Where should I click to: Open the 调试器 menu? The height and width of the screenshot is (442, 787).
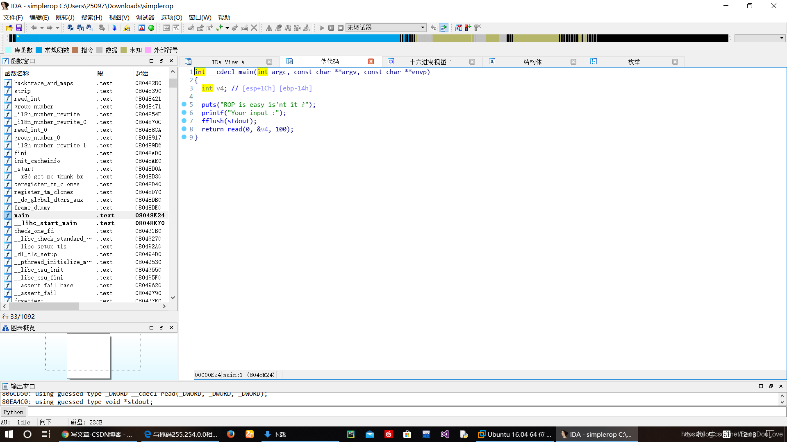click(145, 18)
